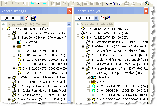
Task: Click the edit record toolbar icon
Action: 52,3
